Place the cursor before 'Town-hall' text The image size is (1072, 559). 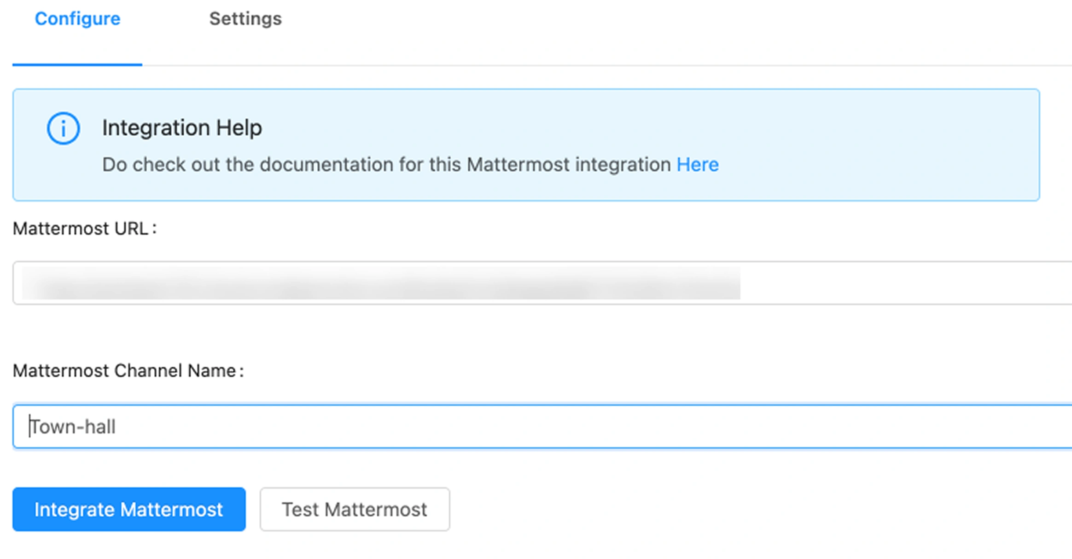click(30, 427)
